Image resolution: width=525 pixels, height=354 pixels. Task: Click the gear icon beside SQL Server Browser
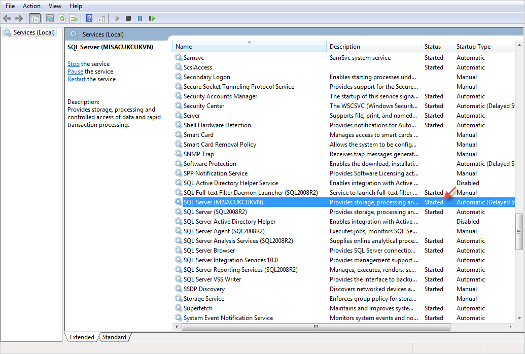179,251
